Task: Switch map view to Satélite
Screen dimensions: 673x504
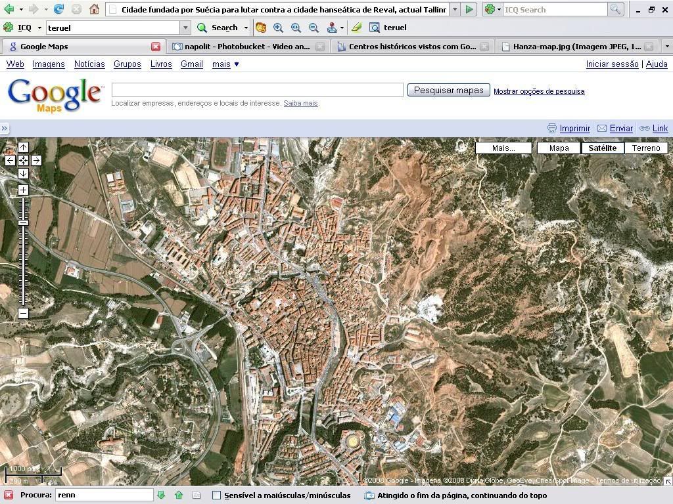Action: (602, 148)
